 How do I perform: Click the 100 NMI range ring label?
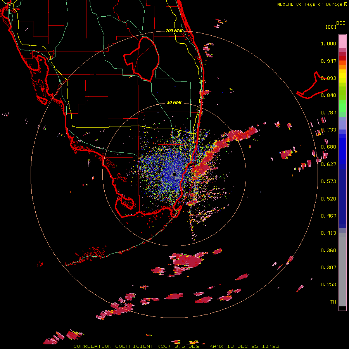click(x=174, y=31)
